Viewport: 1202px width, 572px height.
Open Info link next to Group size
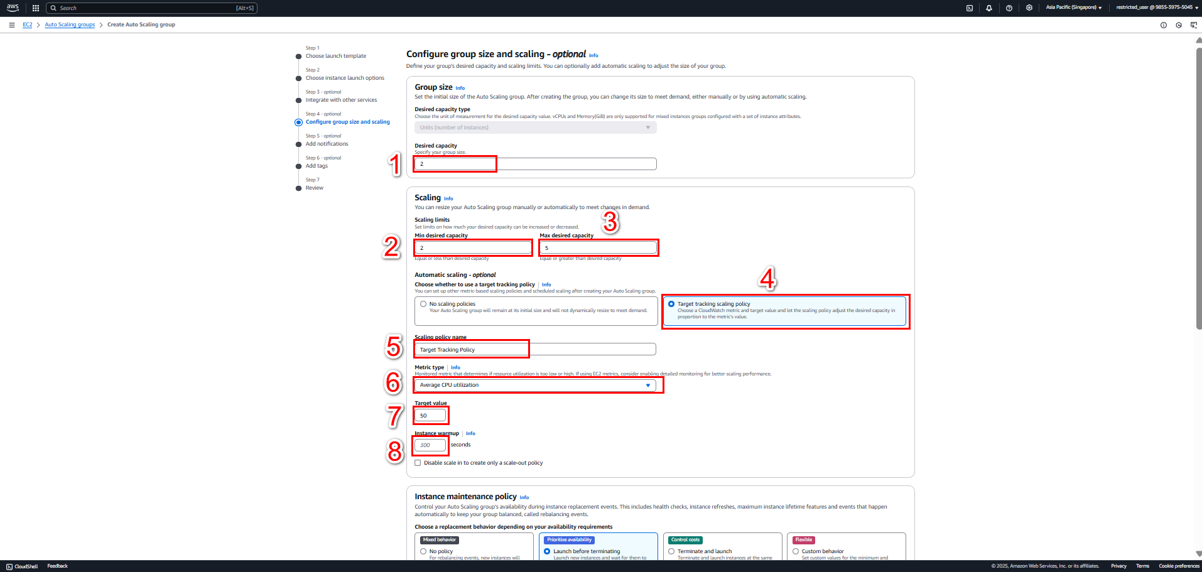coord(460,88)
